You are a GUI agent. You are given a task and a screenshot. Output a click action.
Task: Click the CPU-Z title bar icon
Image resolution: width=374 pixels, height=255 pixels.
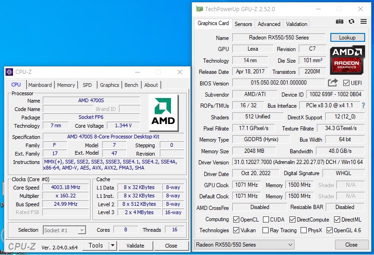[x=9, y=72]
